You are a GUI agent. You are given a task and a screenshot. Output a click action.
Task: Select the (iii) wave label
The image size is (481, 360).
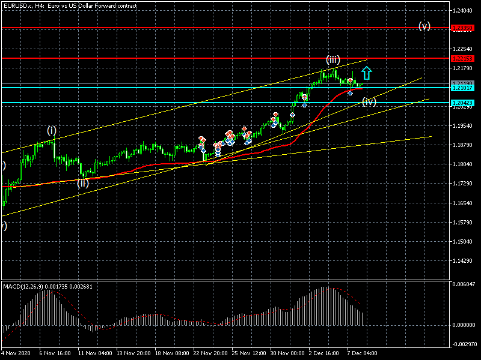click(x=333, y=59)
